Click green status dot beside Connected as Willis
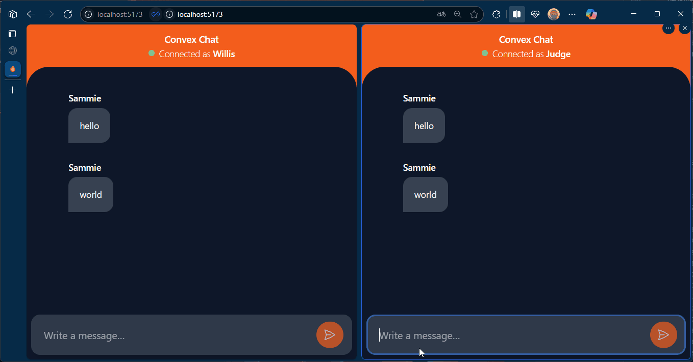693x362 pixels. point(152,53)
